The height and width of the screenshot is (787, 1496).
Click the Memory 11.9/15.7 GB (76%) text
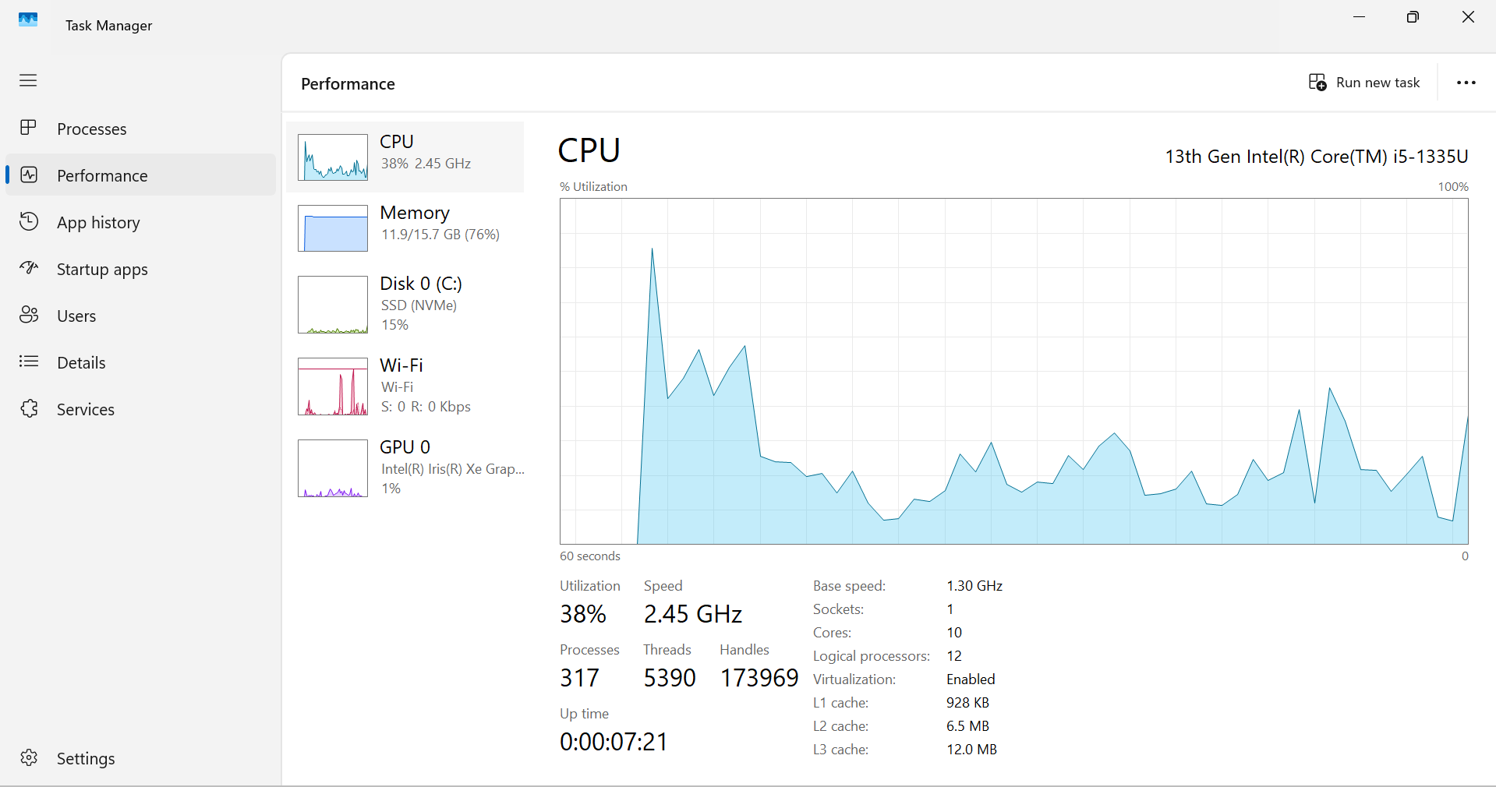(x=440, y=235)
